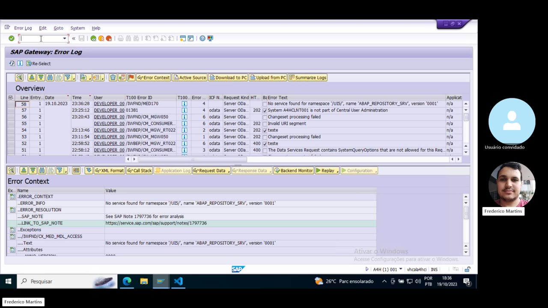548x308 pixels.
Task: Click the lock icon in SAP status bar
Action: pyautogui.click(x=468, y=269)
